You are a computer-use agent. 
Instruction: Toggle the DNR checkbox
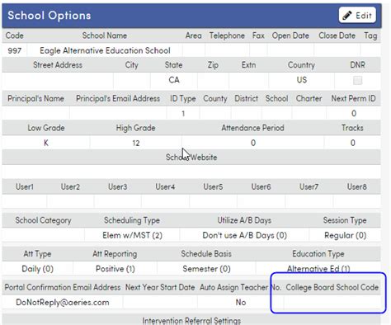(357, 80)
